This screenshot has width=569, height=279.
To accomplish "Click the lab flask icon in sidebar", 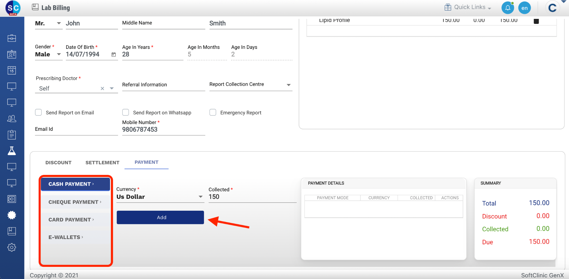I will coord(12,151).
